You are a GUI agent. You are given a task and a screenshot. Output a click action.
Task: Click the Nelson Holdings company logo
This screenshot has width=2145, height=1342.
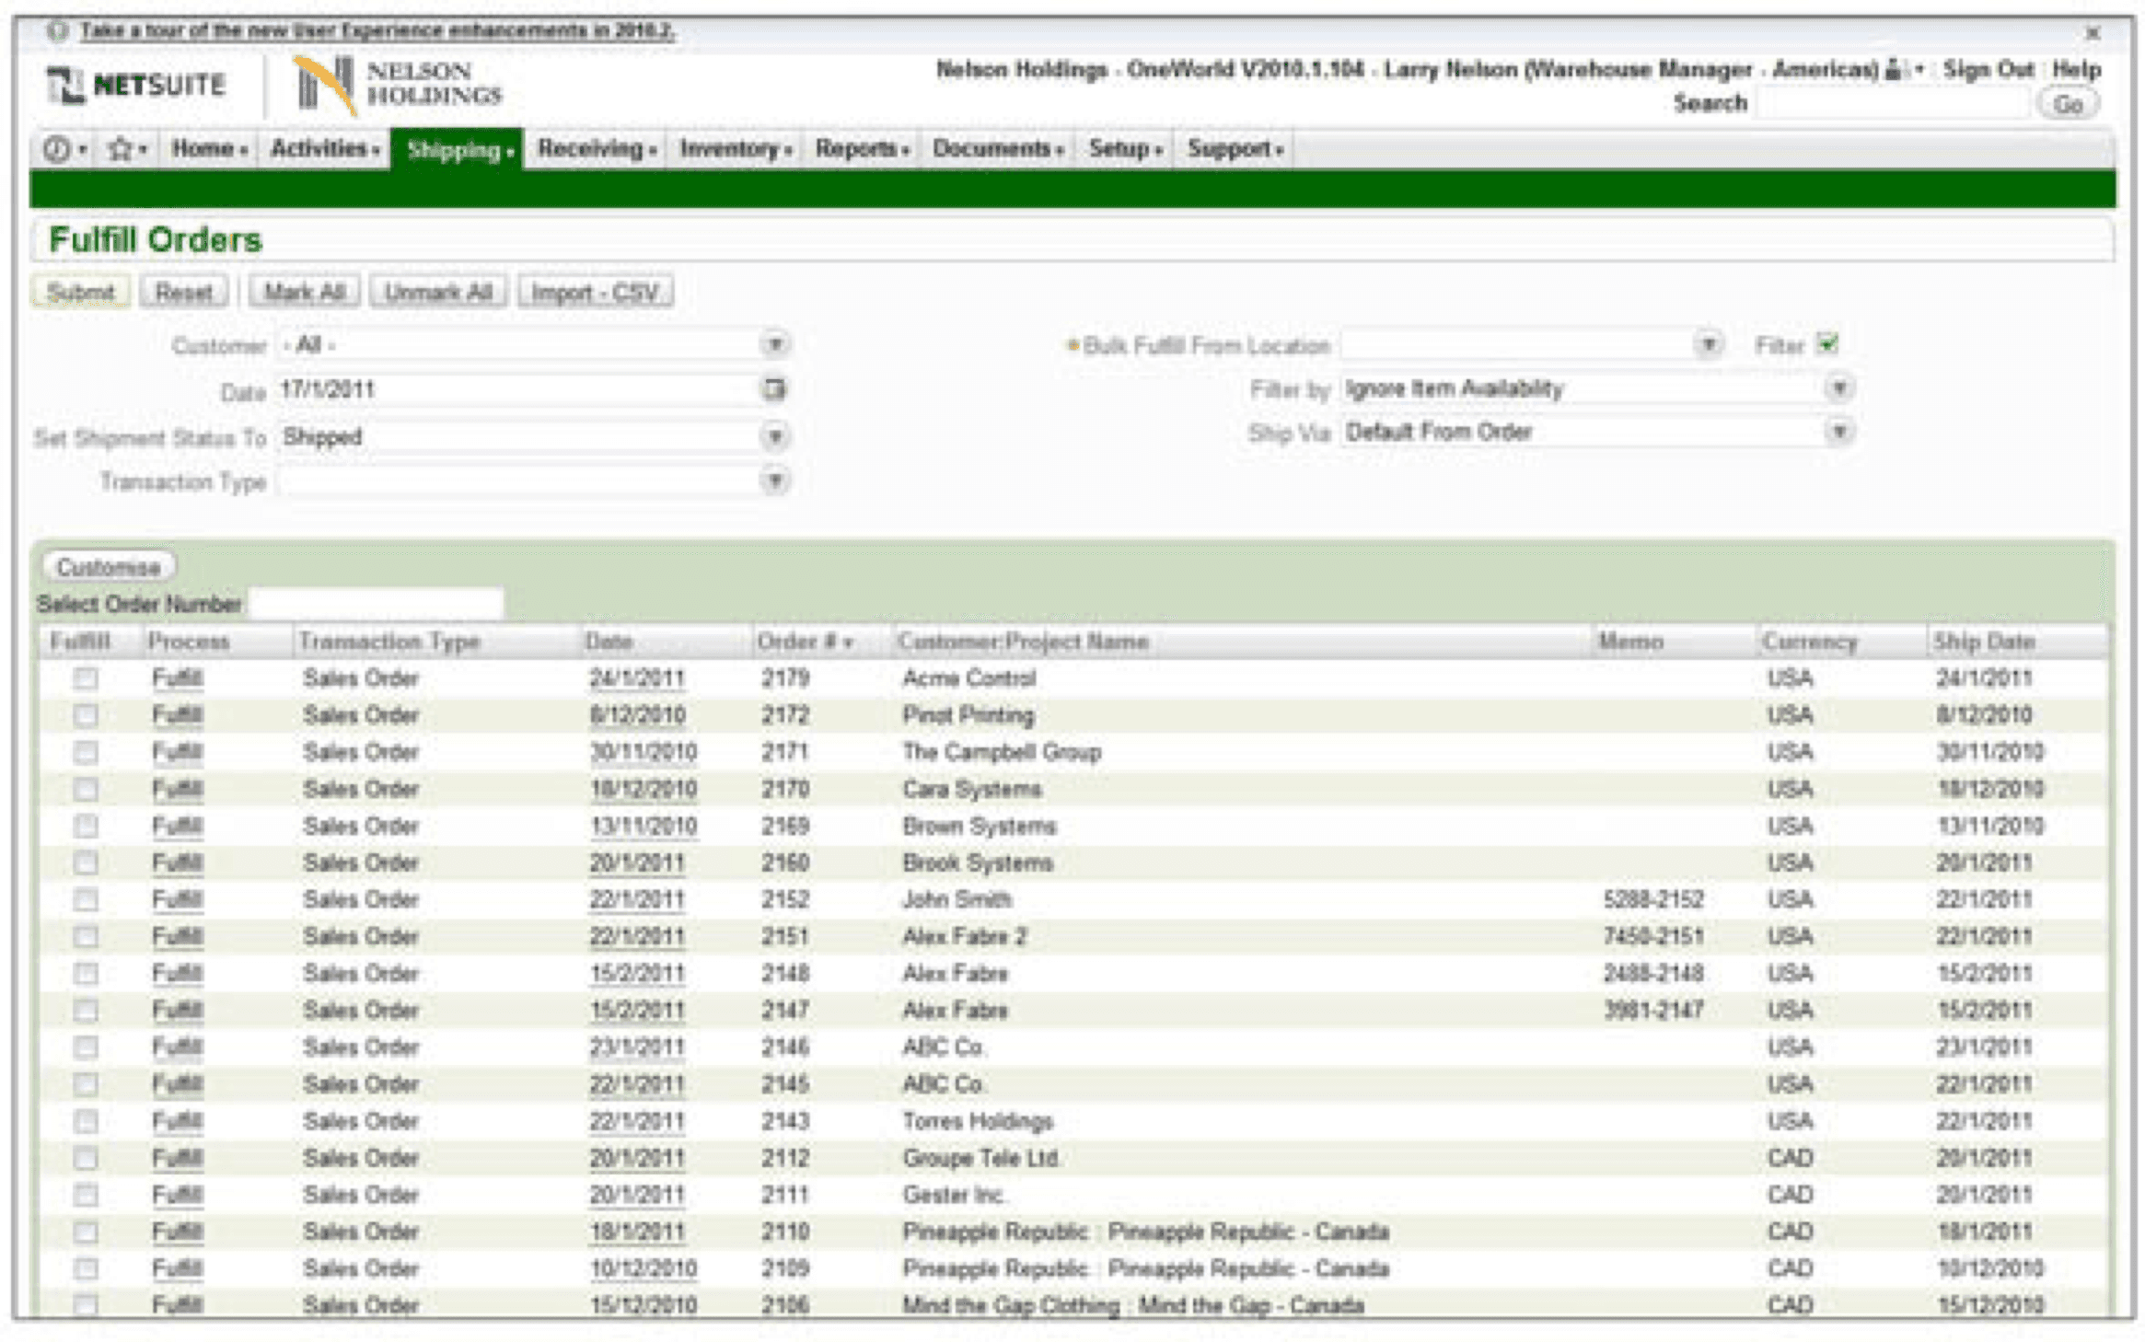coord(396,85)
